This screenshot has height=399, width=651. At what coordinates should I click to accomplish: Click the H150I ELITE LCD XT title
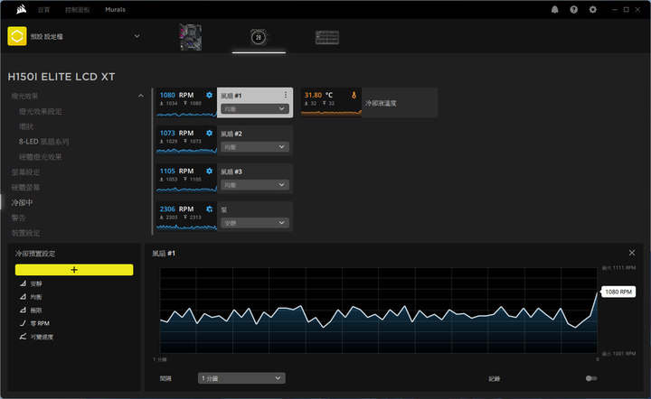pyautogui.click(x=61, y=77)
